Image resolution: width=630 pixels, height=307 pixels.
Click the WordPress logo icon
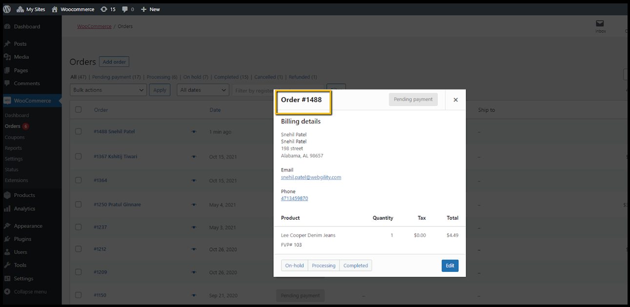(x=7, y=9)
